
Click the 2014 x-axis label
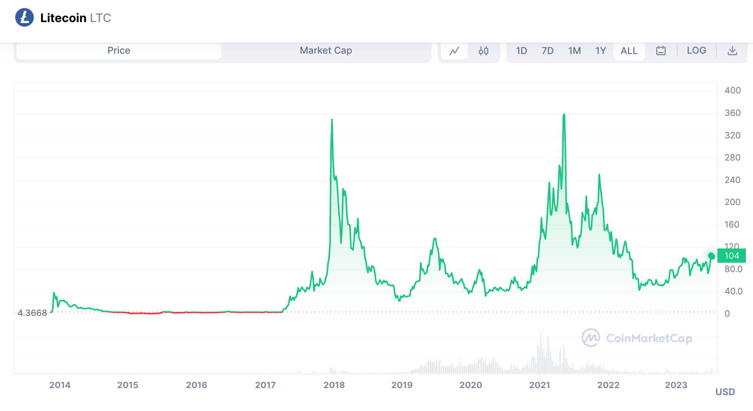coord(60,385)
